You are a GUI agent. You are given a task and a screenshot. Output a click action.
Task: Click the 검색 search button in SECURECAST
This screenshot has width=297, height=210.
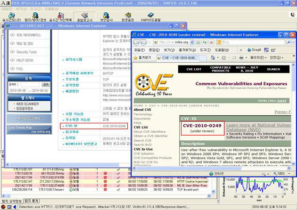coord(46,84)
